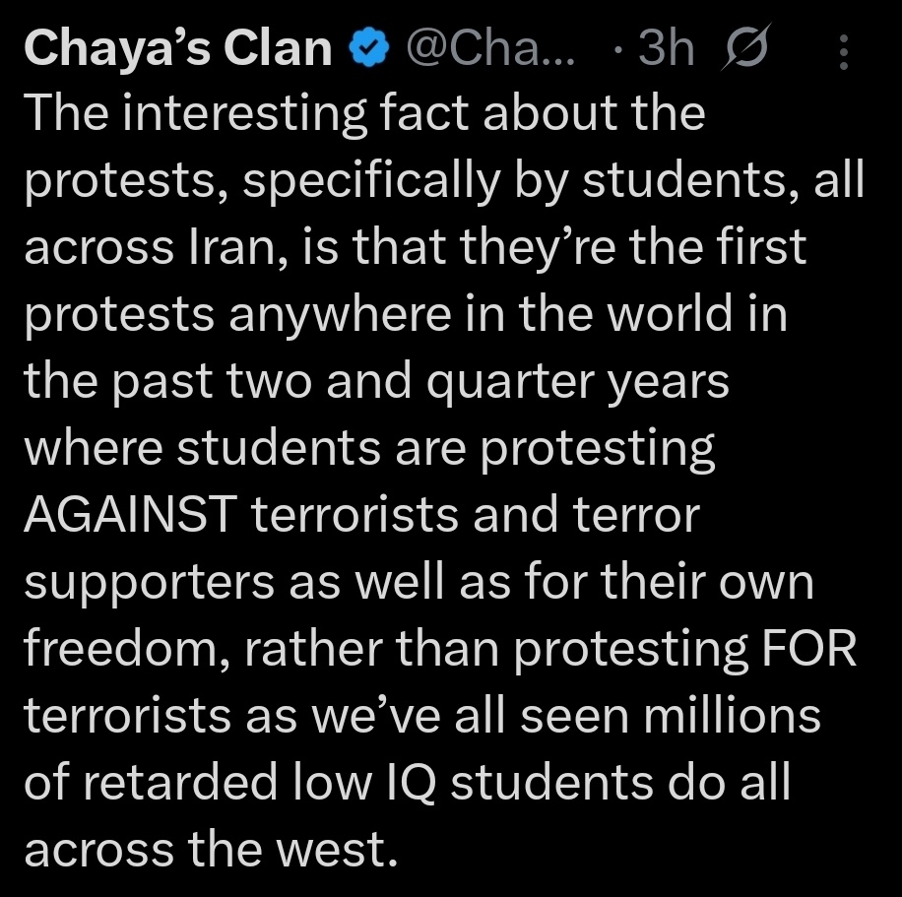Click the phrase "where students are protesting"
The width and height of the screenshot is (902, 897).
[x=369, y=449]
